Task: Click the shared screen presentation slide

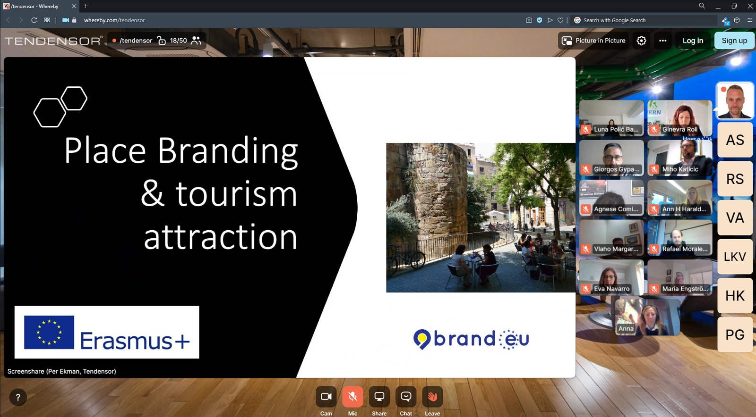Action: tap(290, 217)
